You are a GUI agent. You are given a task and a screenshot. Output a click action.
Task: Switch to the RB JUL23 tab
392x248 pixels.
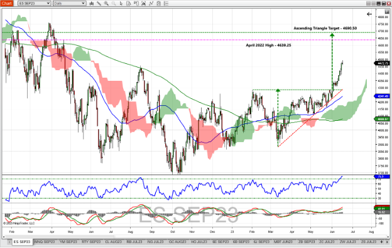(134, 242)
